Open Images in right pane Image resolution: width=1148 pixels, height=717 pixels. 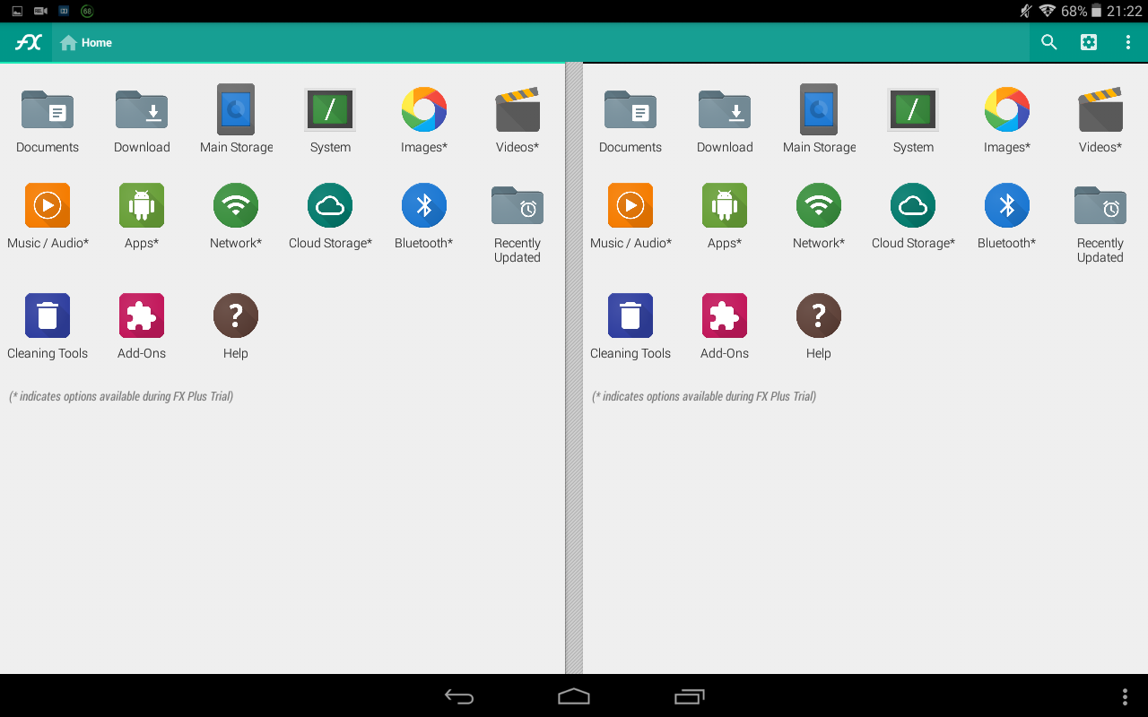click(1007, 121)
